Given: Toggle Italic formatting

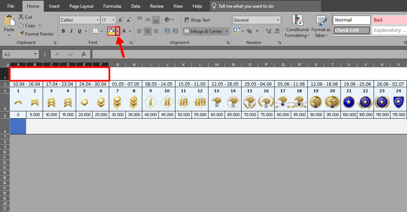Looking at the screenshot, I should 71,31.
